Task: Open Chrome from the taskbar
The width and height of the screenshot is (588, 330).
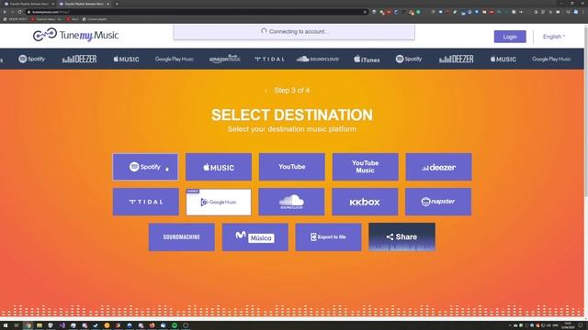Action: [28, 325]
